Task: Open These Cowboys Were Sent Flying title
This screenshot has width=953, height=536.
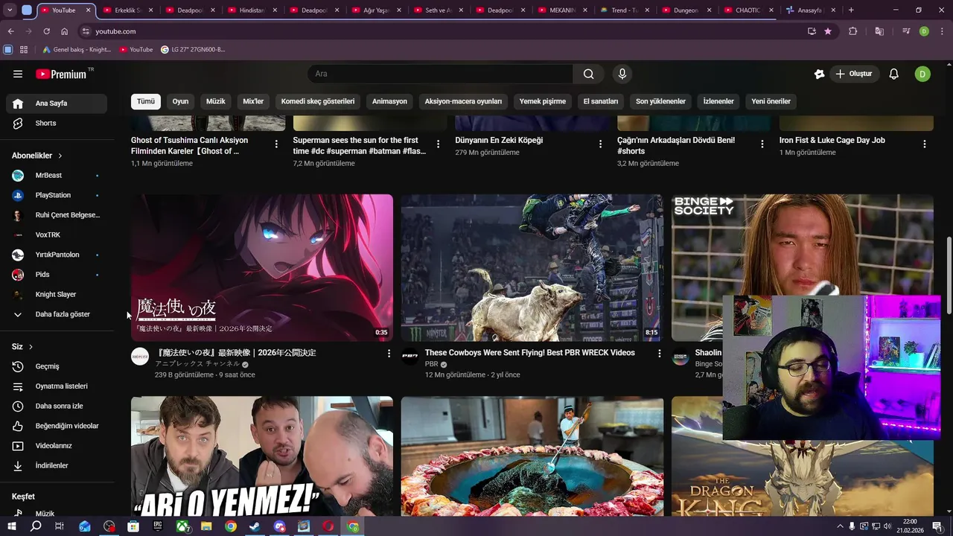Action: [529, 353]
